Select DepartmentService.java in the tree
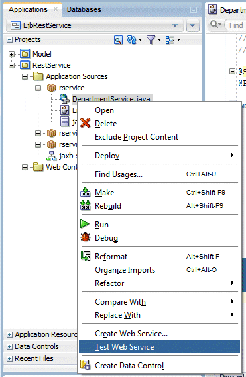The height and width of the screenshot is (377, 246). tap(111, 99)
